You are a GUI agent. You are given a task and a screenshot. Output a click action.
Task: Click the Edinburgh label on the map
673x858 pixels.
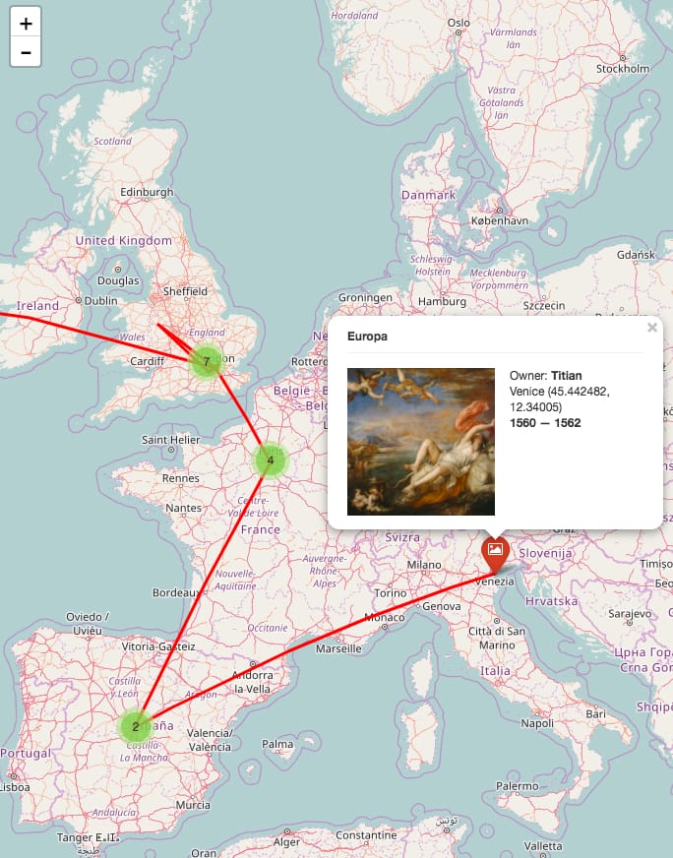click(x=147, y=192)
